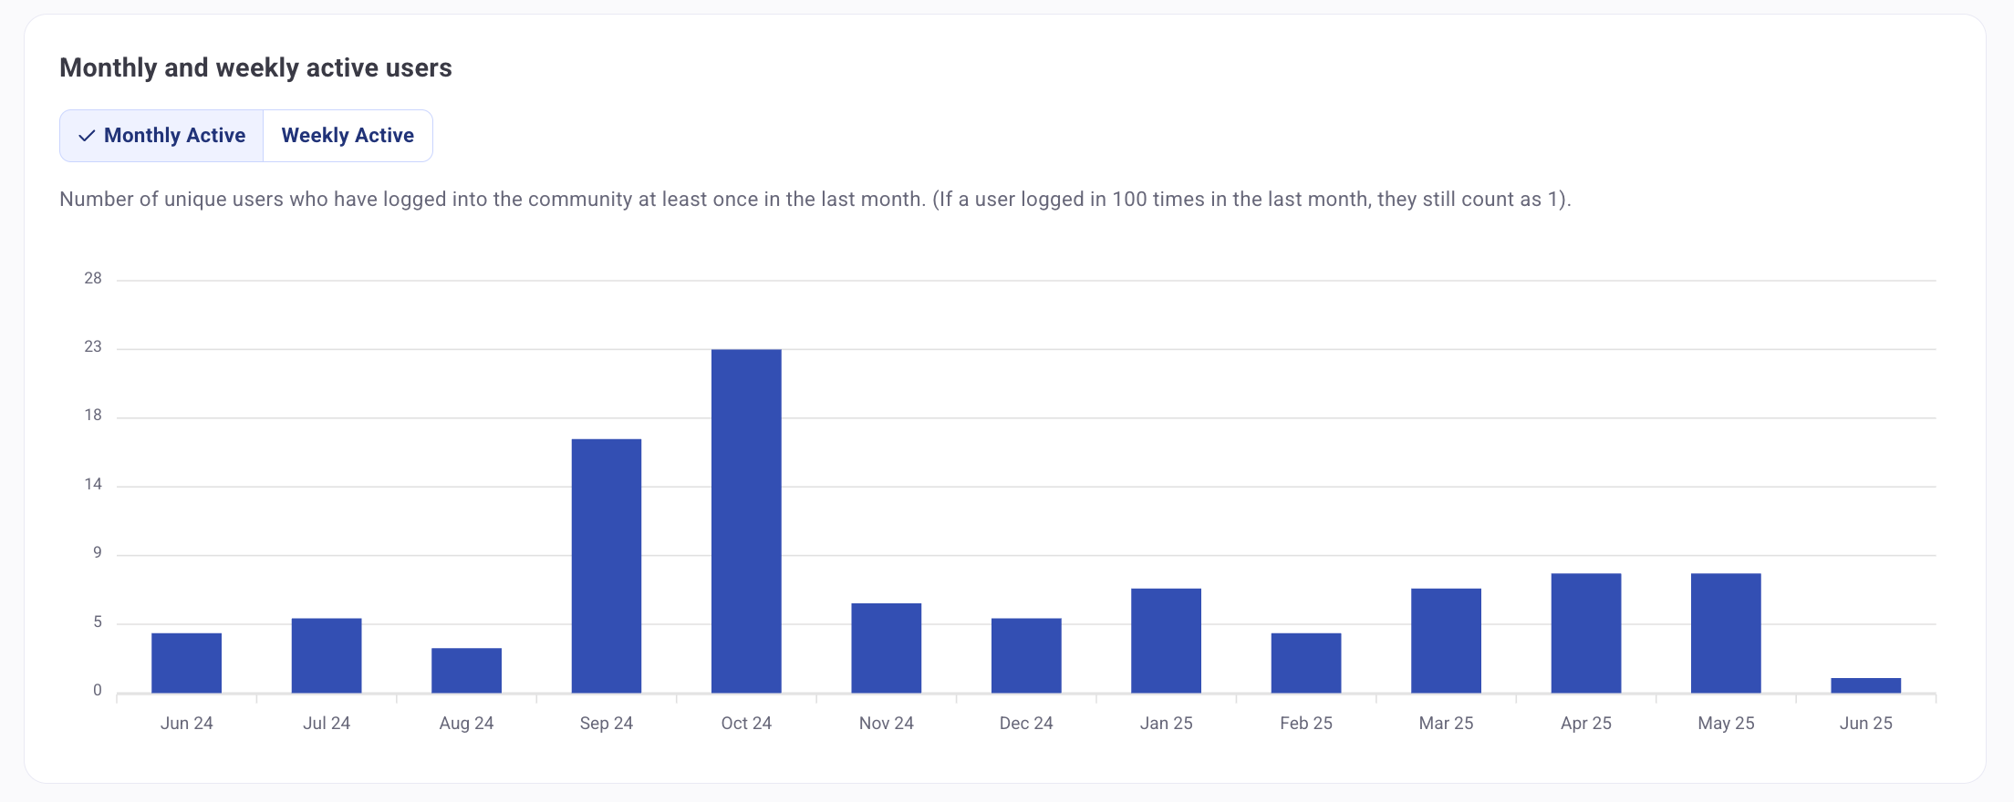Click the Mar 25 bar
This screenshot has width=2014, height=802.
1446,641
